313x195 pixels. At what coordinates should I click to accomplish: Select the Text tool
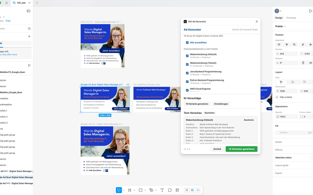[162, 190]
